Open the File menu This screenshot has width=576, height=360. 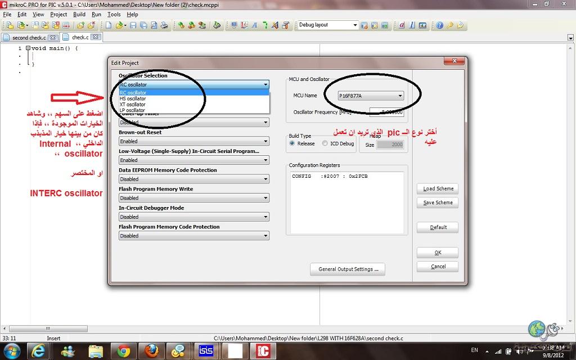pos(7,14)
